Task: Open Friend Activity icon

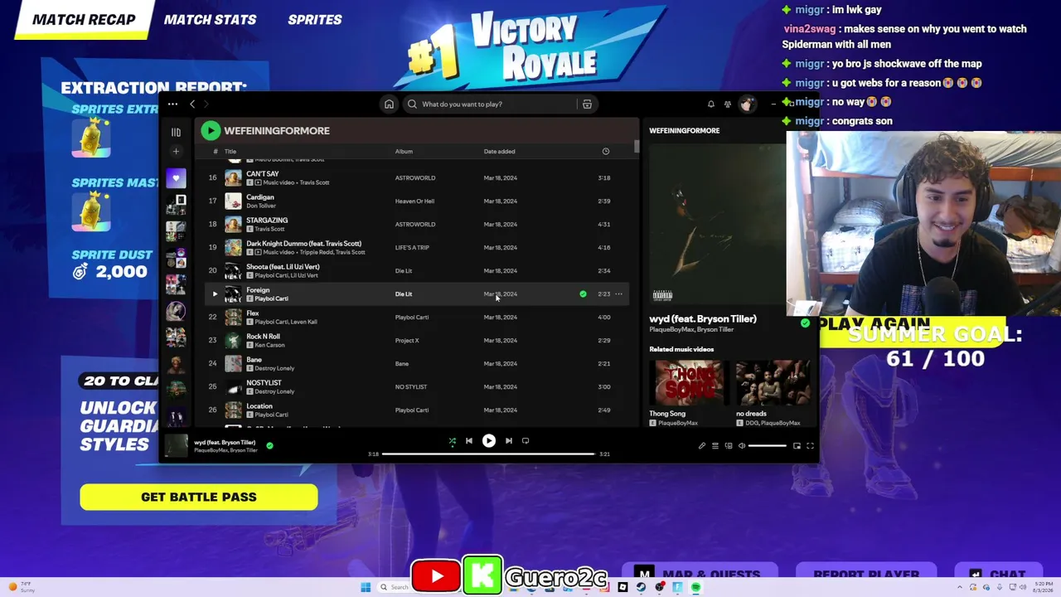Action: [x=728, y=104]
